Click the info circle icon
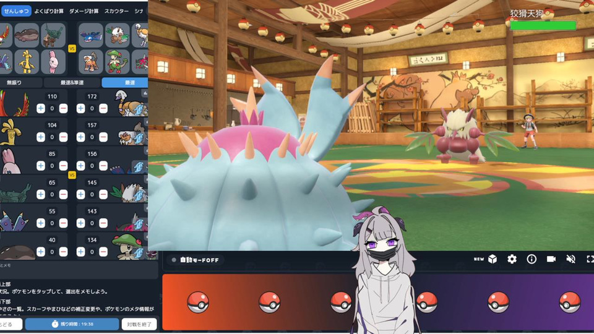Viewport: 594px width, 334px height. click(x=532, y=259)
